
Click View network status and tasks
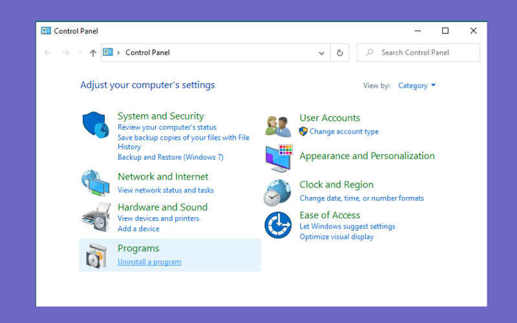(x=165, y=190)
